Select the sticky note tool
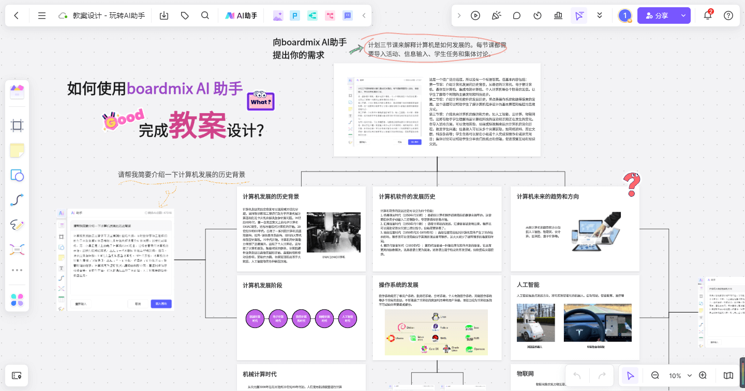This screenshot has height=391, width=745. tap(17, 150)
